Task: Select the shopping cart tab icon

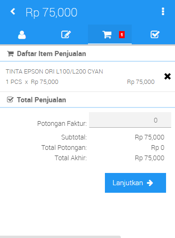Action: pyautogui.click(x=107, y=35)
